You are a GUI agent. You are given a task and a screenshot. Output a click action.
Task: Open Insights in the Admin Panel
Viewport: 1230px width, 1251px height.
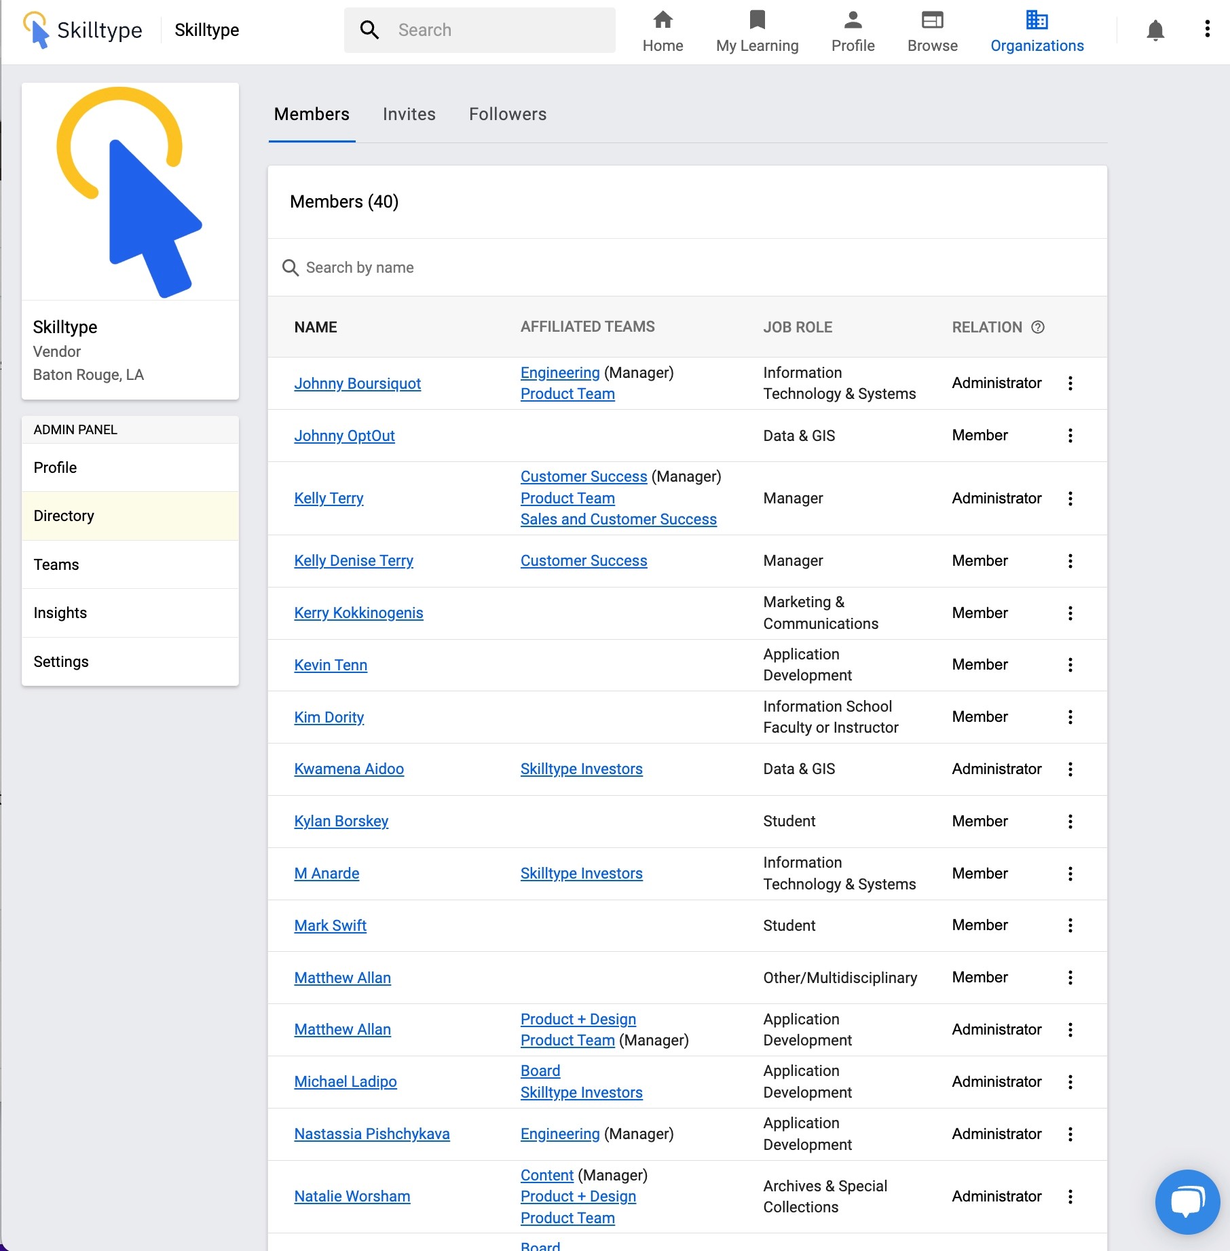pyautogui.click(x=130, y=613)
